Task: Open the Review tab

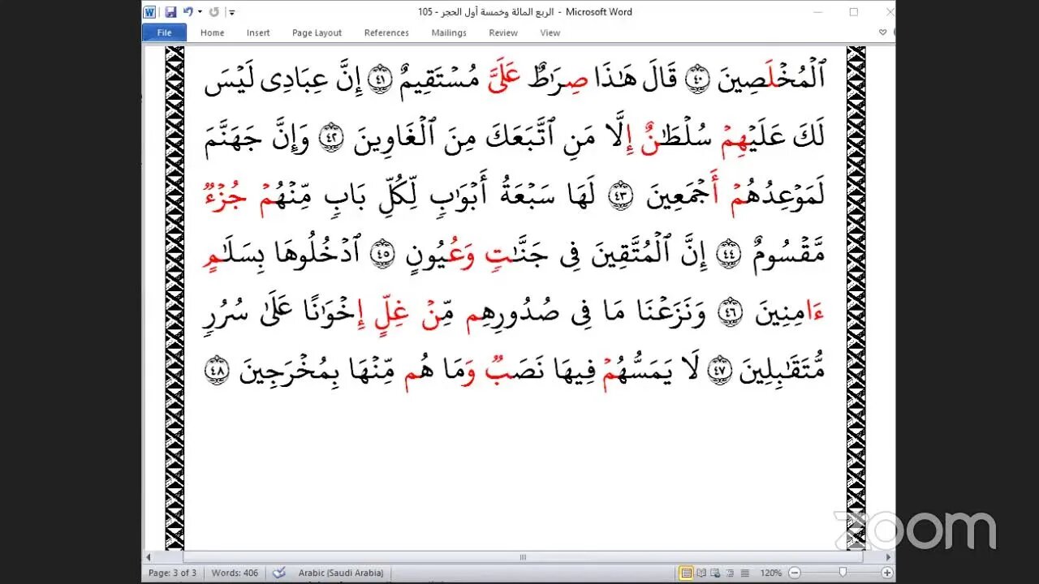Action: tap(503, 32)
